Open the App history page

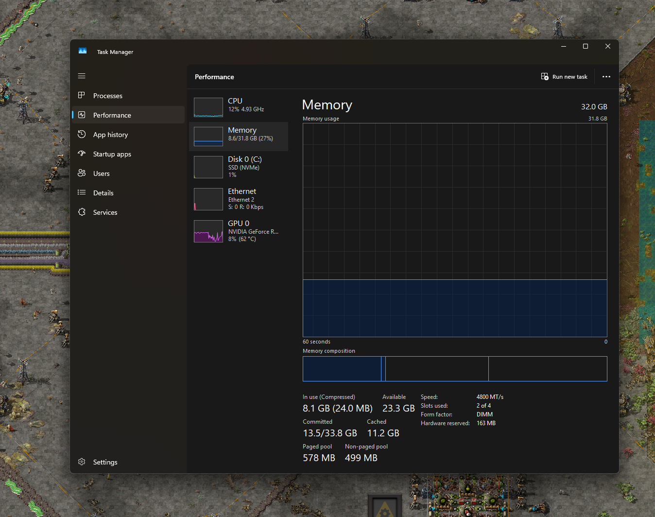(x=128, y=135)
